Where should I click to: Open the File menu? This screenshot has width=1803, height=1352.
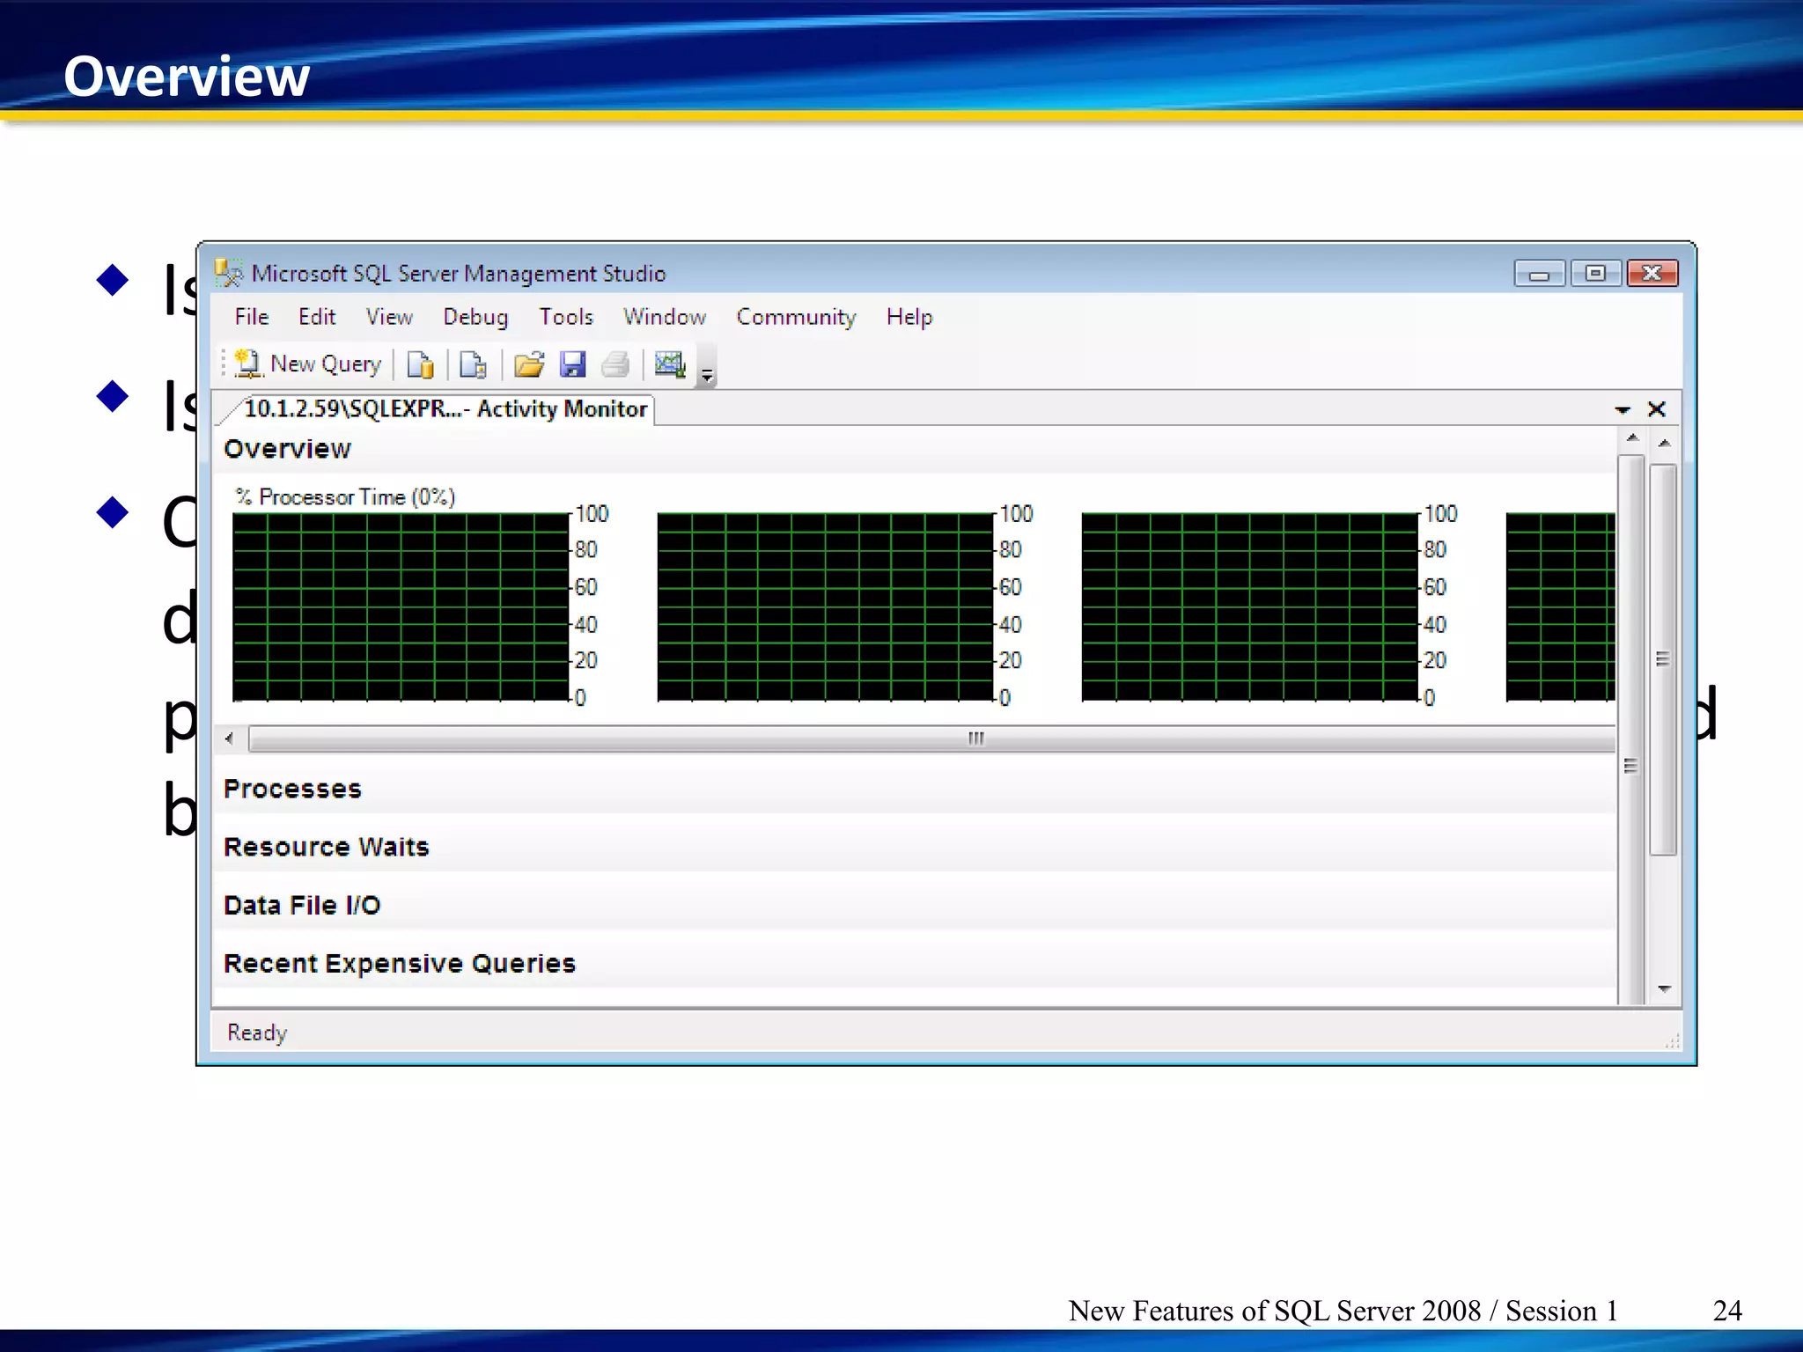tap(252, 317)
